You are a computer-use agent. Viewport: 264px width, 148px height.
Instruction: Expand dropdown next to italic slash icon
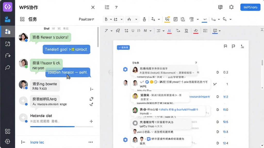[111, 31]
